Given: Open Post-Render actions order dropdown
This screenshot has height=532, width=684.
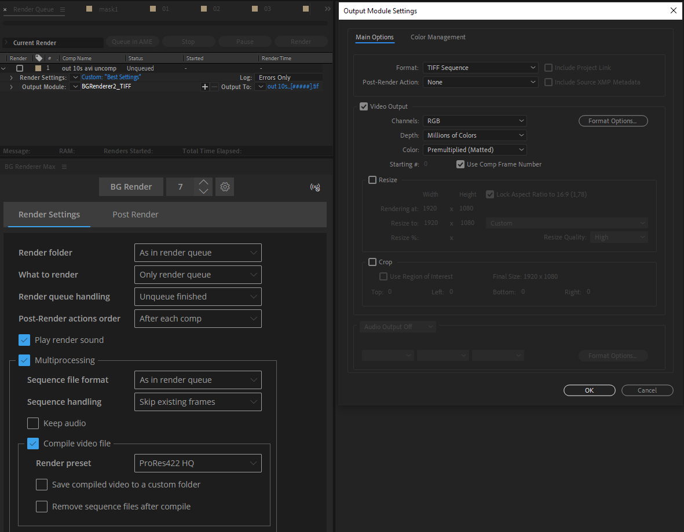Looking at the screenshot, I should tap(198, 319).
